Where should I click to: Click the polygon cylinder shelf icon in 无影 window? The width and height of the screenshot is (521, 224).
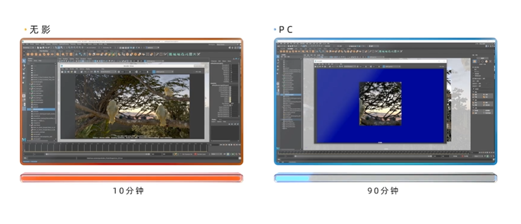tap(36, 54)
